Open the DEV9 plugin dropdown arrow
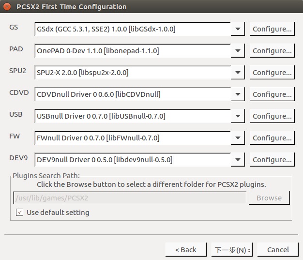Screen dimensions: 303x260 [238, 160]
